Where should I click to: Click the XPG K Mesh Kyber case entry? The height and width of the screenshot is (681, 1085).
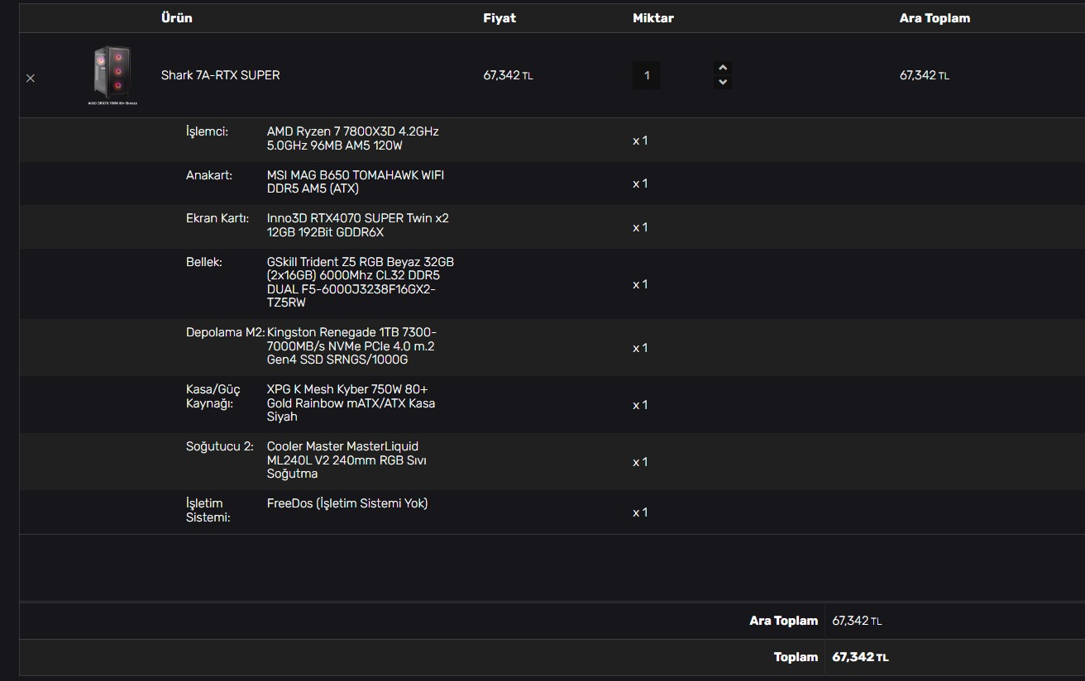(x=351, y=403)
